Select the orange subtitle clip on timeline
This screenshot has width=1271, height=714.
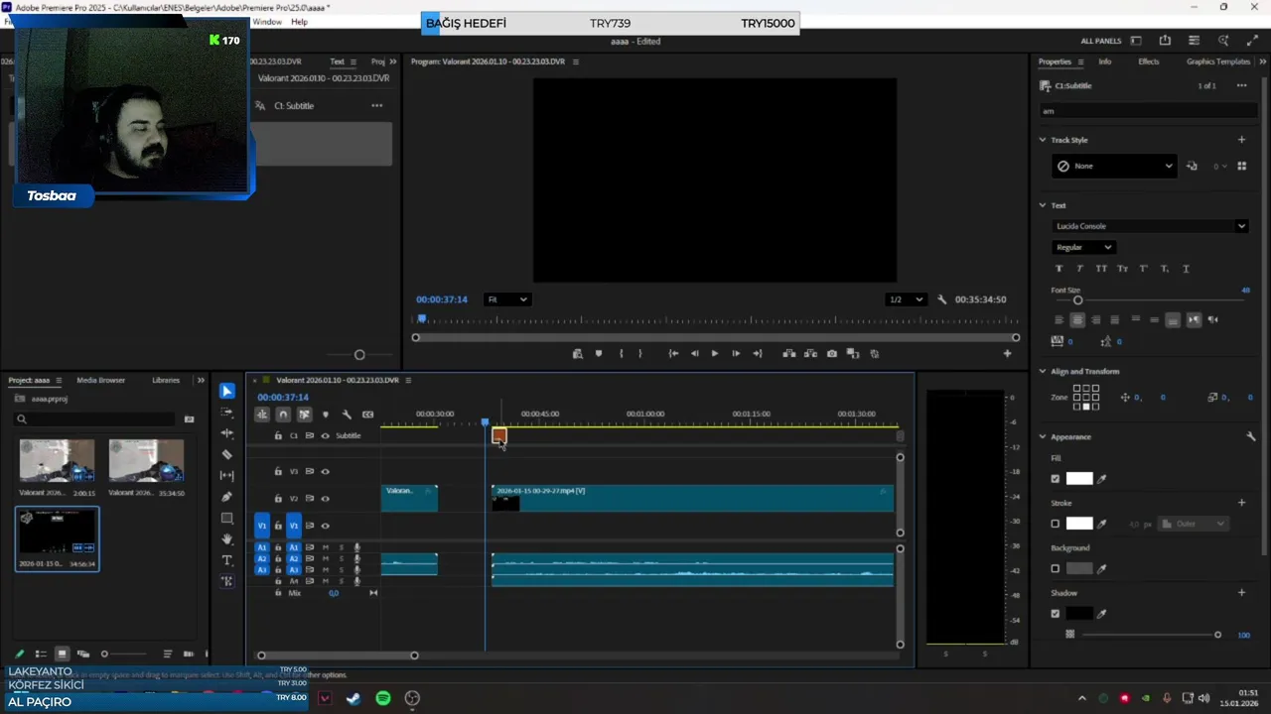tap(499, 435)
